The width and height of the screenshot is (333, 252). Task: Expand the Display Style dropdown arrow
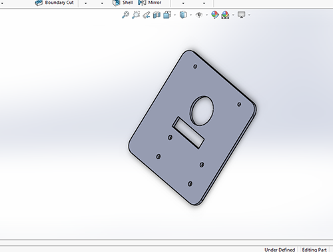point(190,15)
